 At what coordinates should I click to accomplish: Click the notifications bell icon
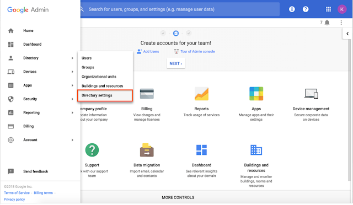327,23
